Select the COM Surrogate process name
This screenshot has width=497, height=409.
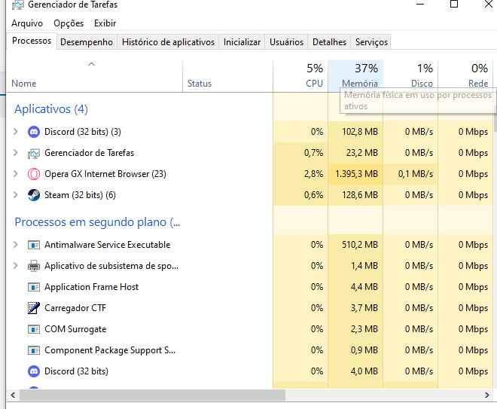[75, 329]
